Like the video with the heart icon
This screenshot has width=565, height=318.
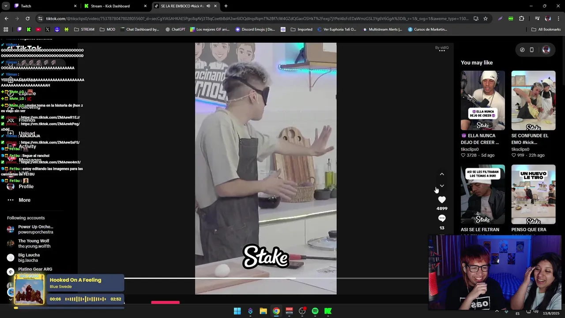click(x=442, y=200)
